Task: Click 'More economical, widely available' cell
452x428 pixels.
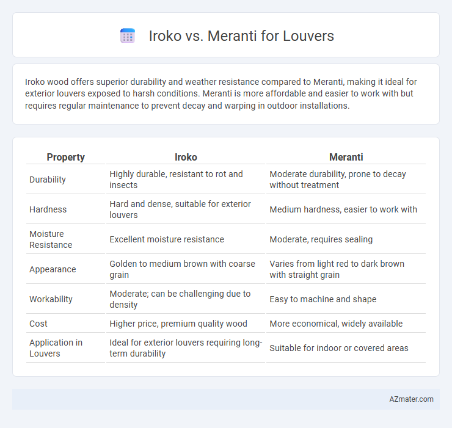Action: pyautogui.click(x=336, y=324)
